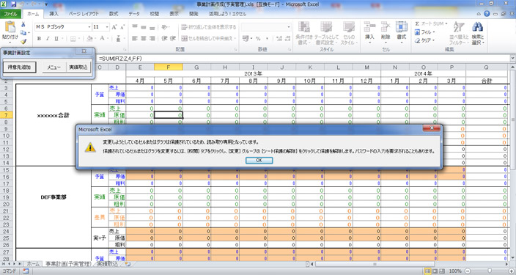
Task: Toggle Underline formatting
Action: pos(56,39)
